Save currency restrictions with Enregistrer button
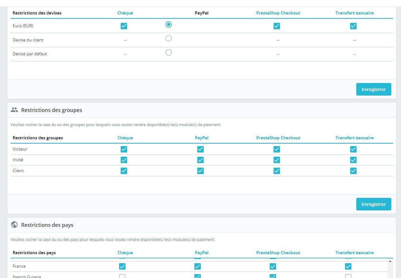Image resolution: width=401 pixels, height=278 pixels. 373,89
